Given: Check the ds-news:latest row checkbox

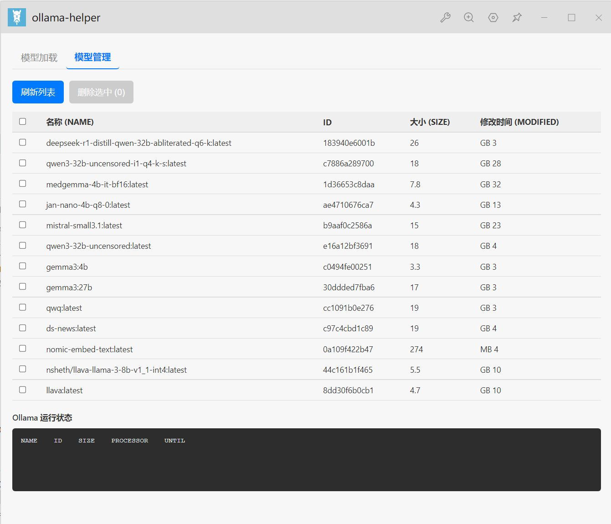Looking at the screenshot, I should click(23, 328).
